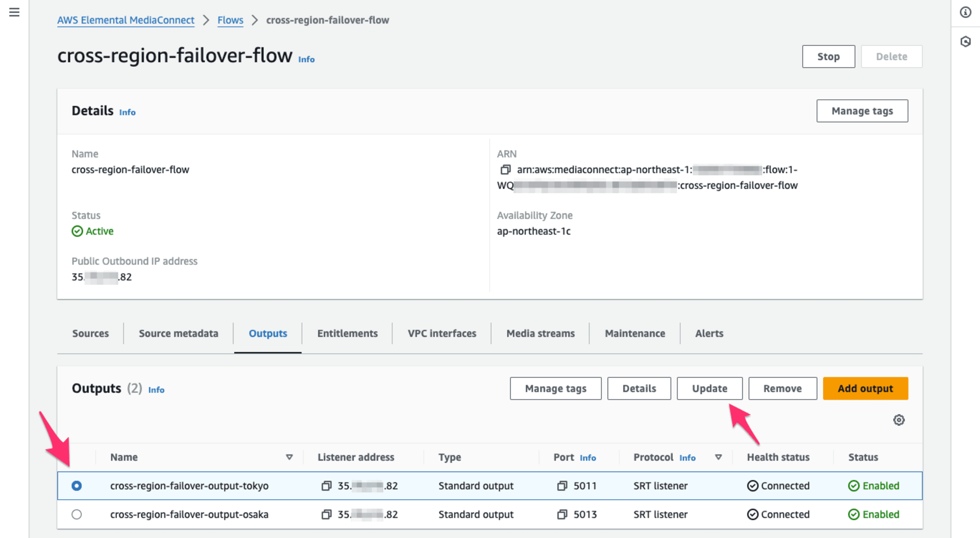Viewport: 980px width, 538px height.
Task: Open the Info link in the Port column
Action: point(588,458)
